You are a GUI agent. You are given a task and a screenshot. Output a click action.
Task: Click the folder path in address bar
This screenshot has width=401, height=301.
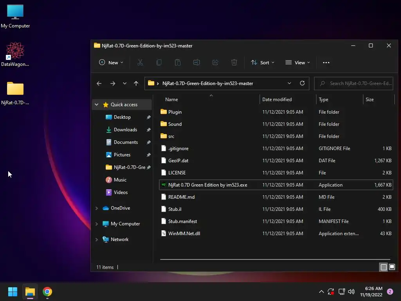point(208,83)
